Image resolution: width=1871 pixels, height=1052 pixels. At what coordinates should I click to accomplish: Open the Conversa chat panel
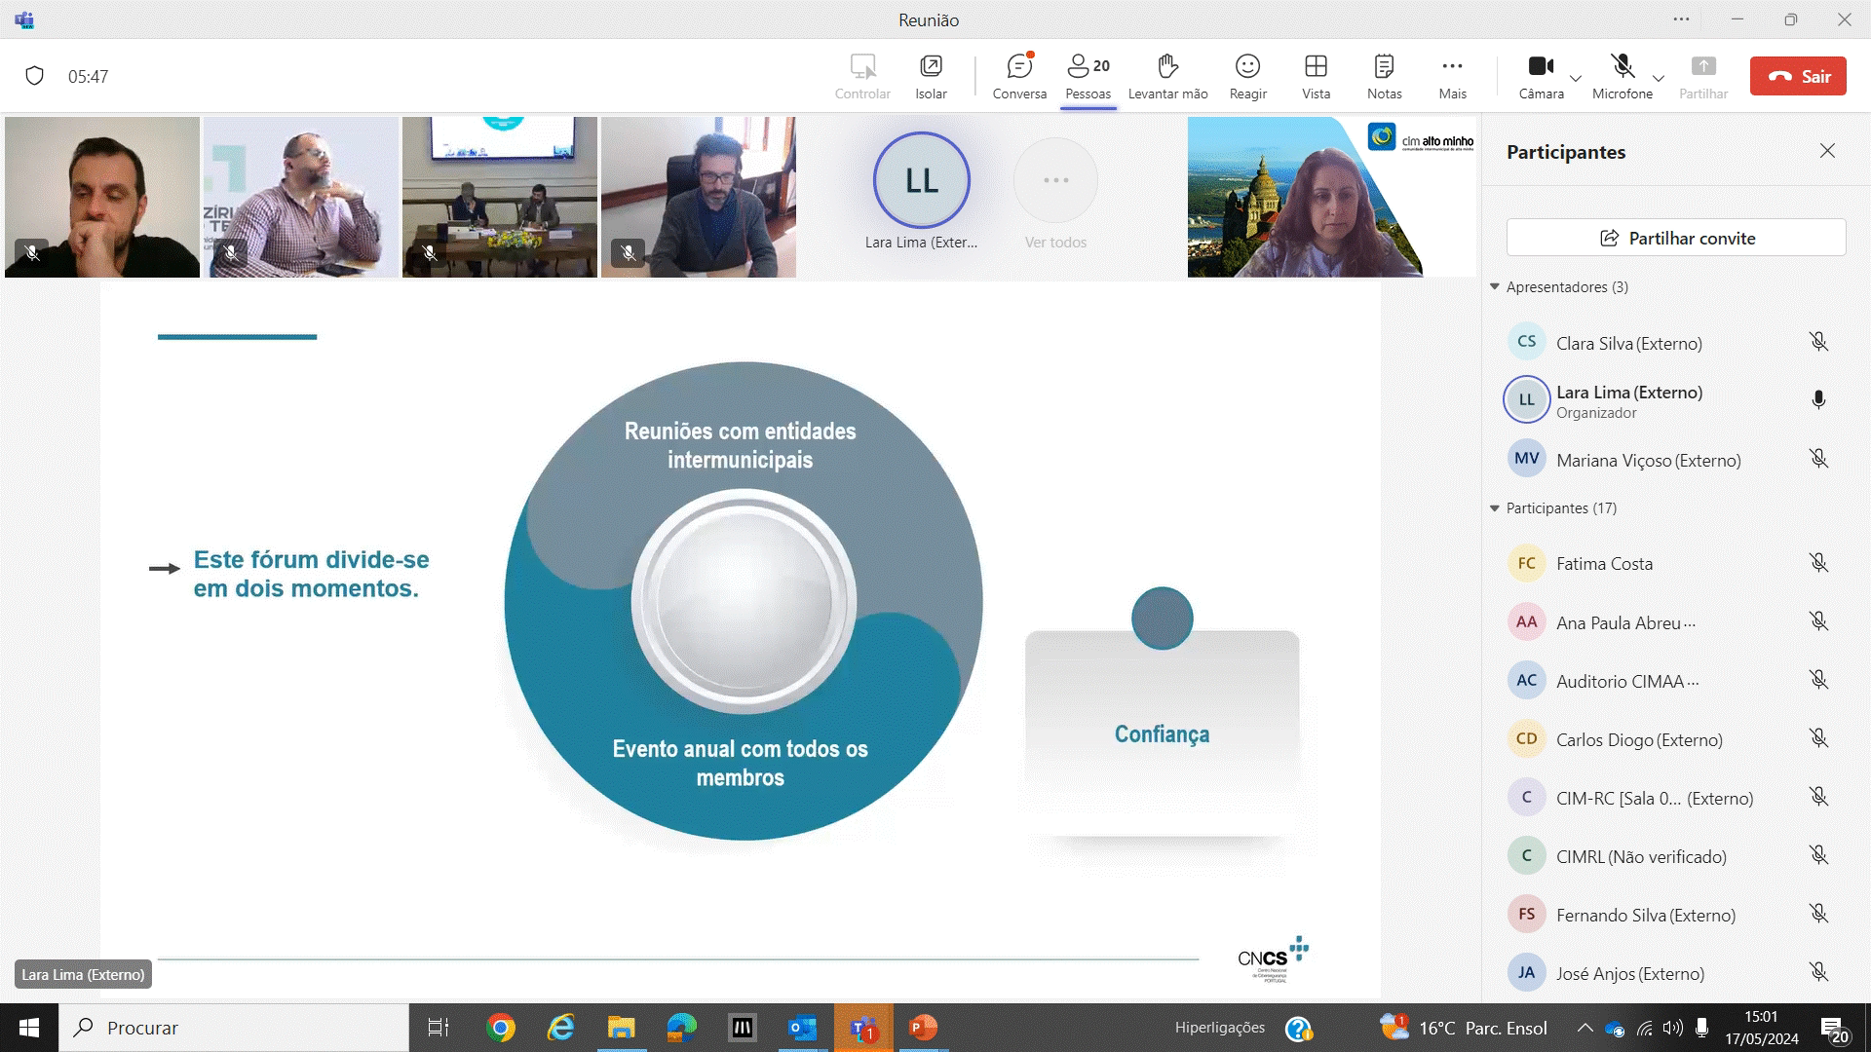1019,76
